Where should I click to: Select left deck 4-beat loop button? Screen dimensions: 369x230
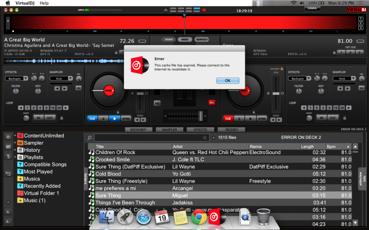pyautogui.click(x=40, y=108)
